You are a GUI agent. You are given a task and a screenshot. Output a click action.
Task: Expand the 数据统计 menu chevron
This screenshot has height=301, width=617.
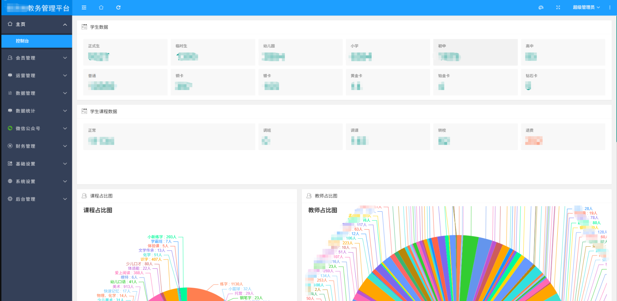[x=65, y=111]
